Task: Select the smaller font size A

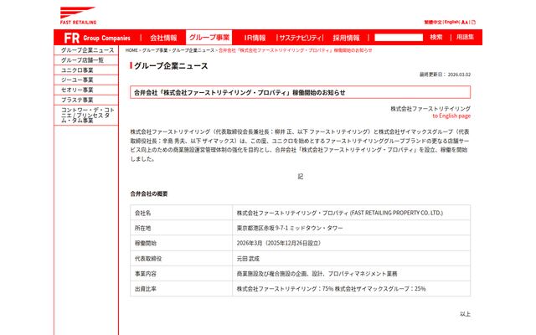Action: point(467,23)
